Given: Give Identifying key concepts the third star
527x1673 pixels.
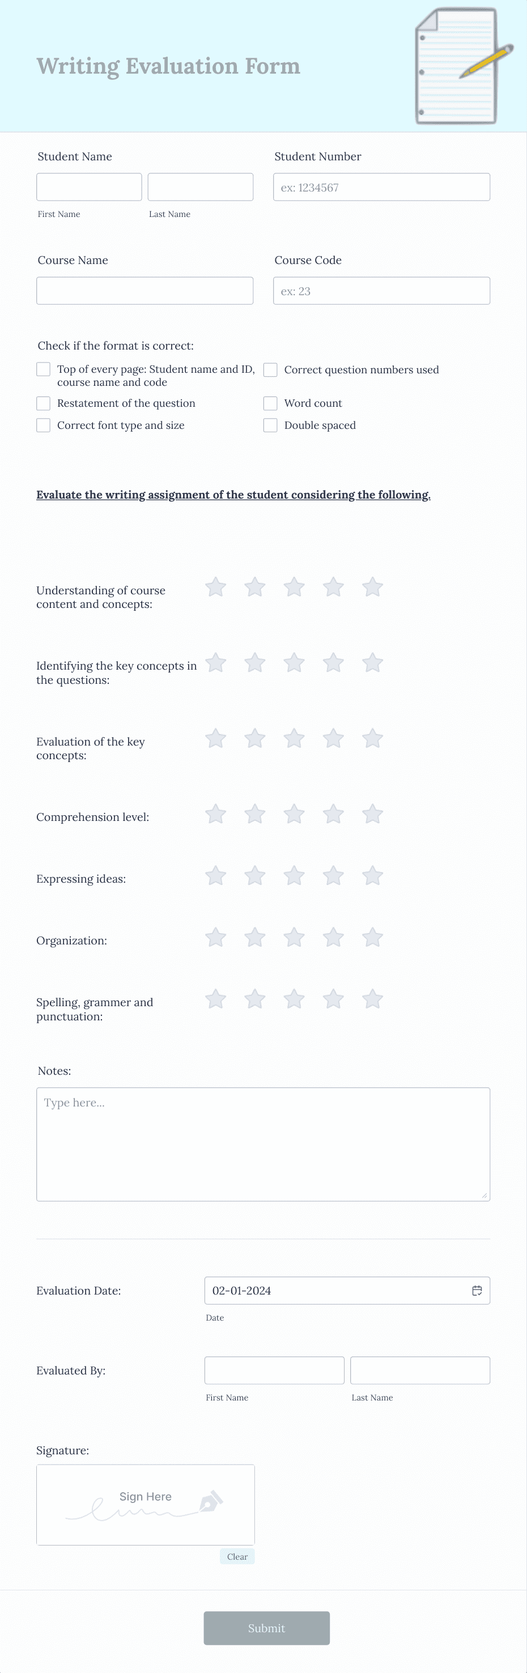Looking at the screenshot, I should coord(294,662).
